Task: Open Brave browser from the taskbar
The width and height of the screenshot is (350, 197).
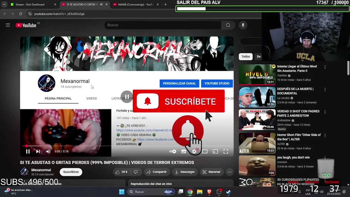Action: coord(209,192)
